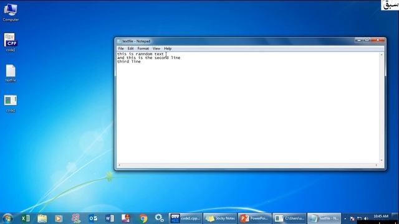The height and width of the screenshot is (224, 399).
Task: Open the volume speaker tray icon
Action: [x=366, y=218]
